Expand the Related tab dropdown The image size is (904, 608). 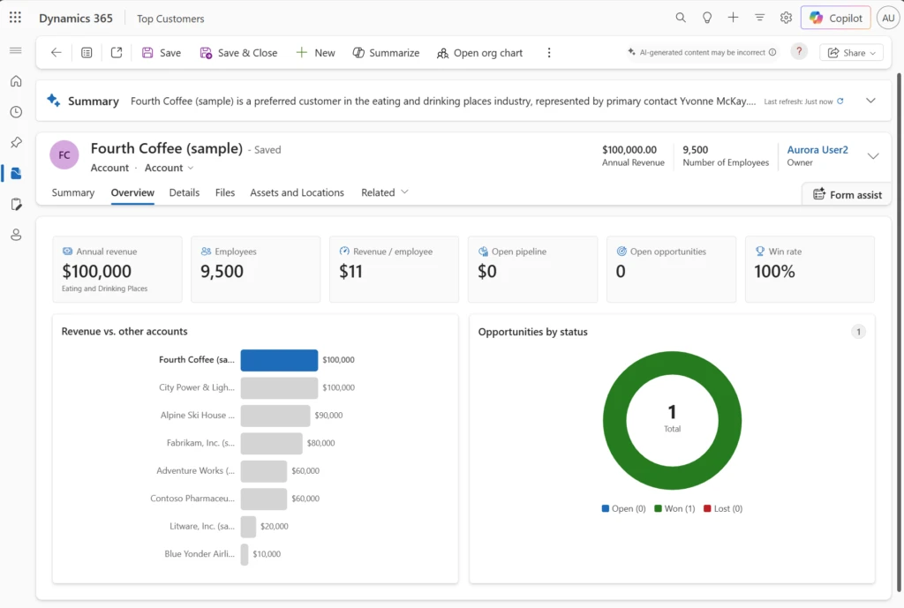pos(385,192)
